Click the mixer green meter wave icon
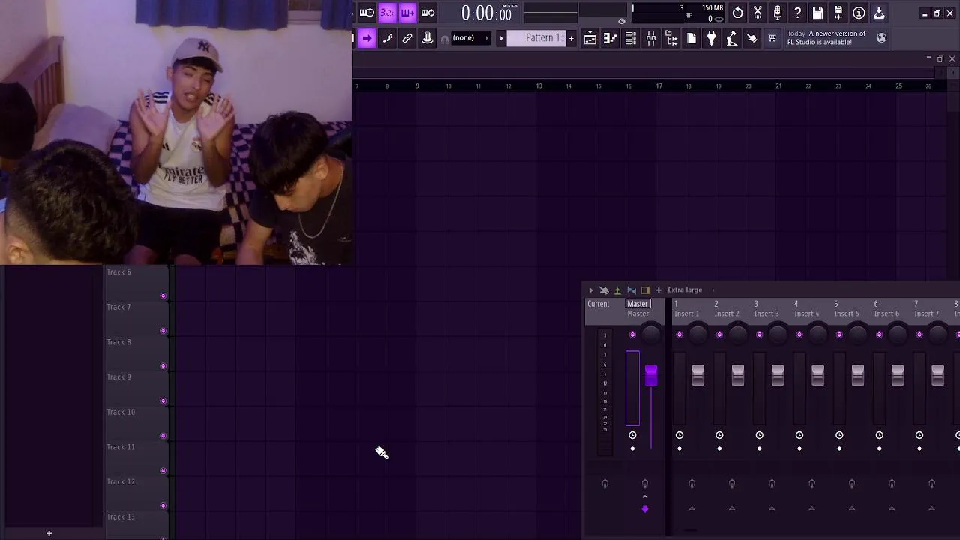960x540 pixels. point(617,290)
